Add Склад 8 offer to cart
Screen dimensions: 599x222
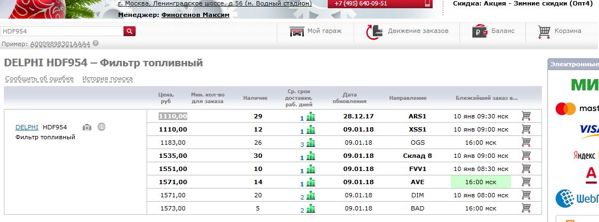click(x=526, y=156)
